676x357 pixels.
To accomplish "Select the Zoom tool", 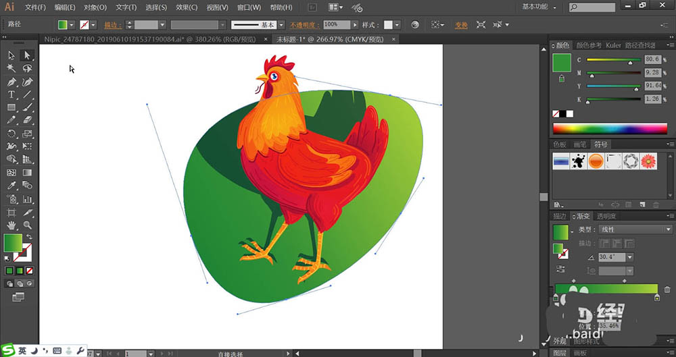I will (x=27, y=225).
